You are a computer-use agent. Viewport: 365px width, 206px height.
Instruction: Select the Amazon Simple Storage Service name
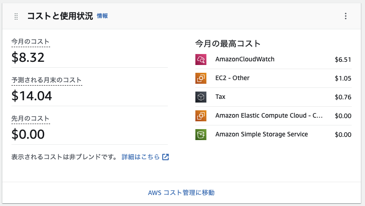tap(262, 135)
